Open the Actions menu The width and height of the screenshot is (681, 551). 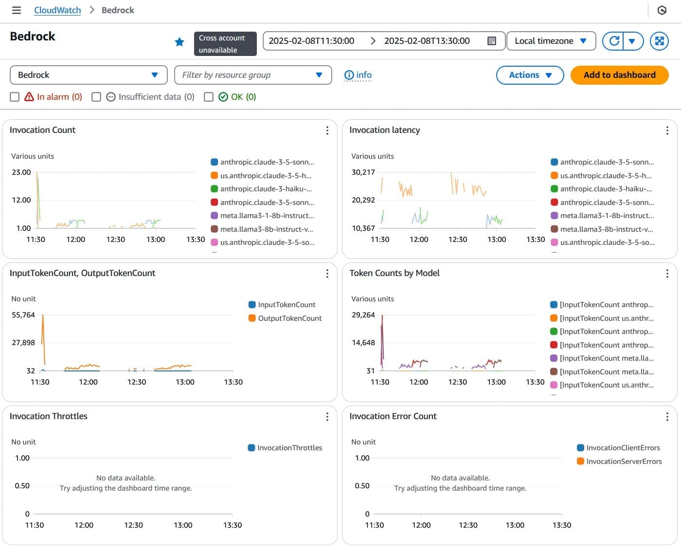point(530,75)
